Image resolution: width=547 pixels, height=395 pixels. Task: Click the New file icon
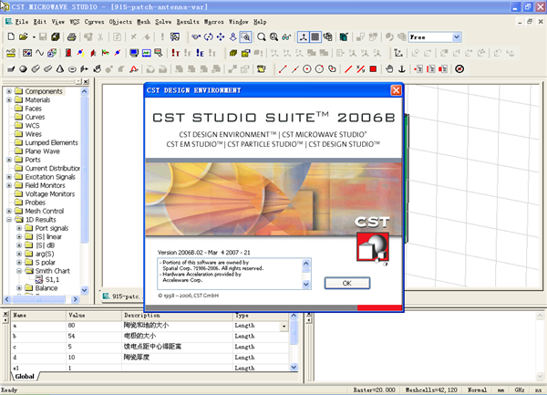[x=10, y=37]
